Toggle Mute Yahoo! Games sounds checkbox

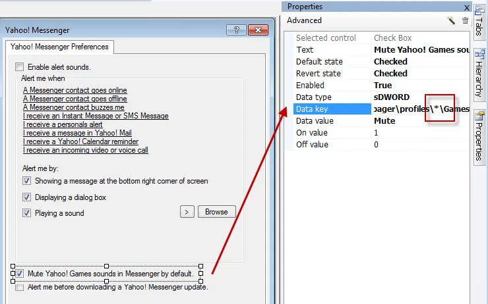pyautogui.click(x=20, y=273)
